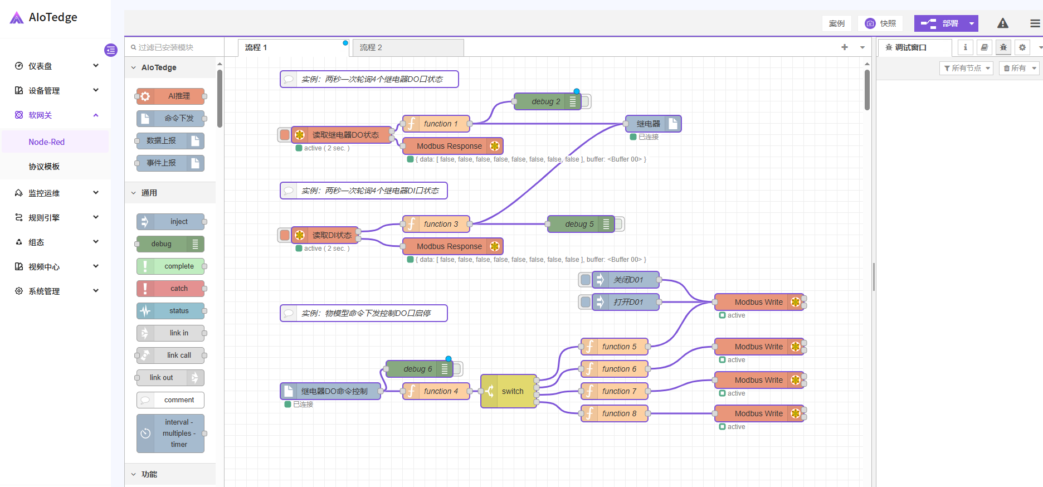Open the configuration nodes gear icon
1043x487 pixels.
(1022, 48)
